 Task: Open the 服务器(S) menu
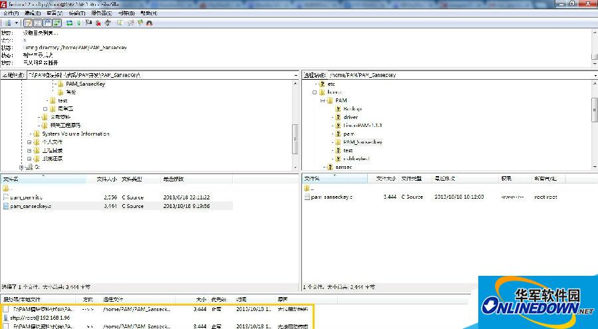click(101, 13)
